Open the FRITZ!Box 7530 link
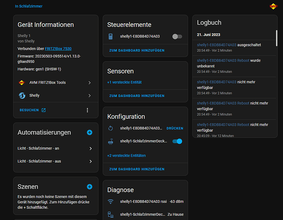The height and width of the screenshot is (220, 283). click(57, 49)
